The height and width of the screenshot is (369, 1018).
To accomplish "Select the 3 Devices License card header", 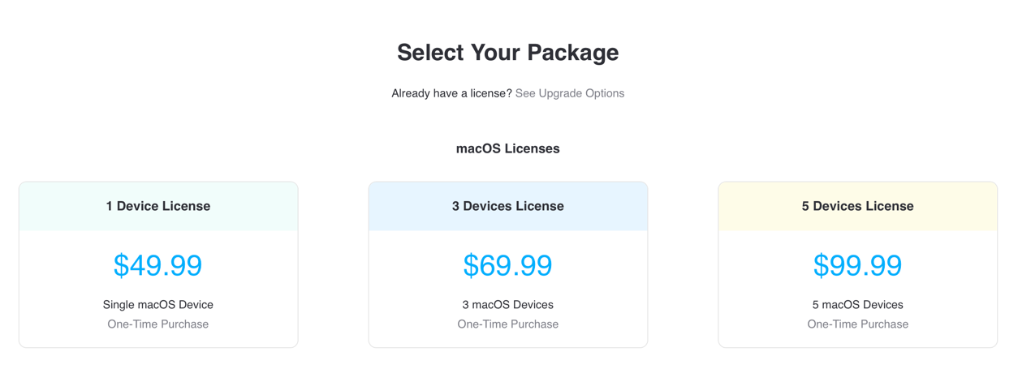I will tap(508, 206).
